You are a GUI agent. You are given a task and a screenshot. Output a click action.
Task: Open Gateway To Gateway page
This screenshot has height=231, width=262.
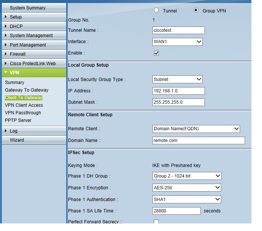pos(27,90)
